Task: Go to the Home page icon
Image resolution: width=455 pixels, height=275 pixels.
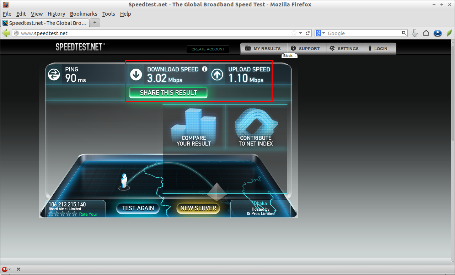Action: [x=426, y=33]
